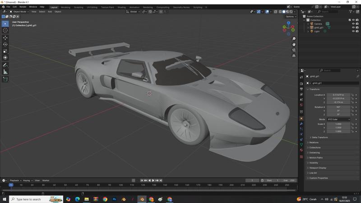Open File Explorer from the taskbar
361x203 pixels.
87,199
